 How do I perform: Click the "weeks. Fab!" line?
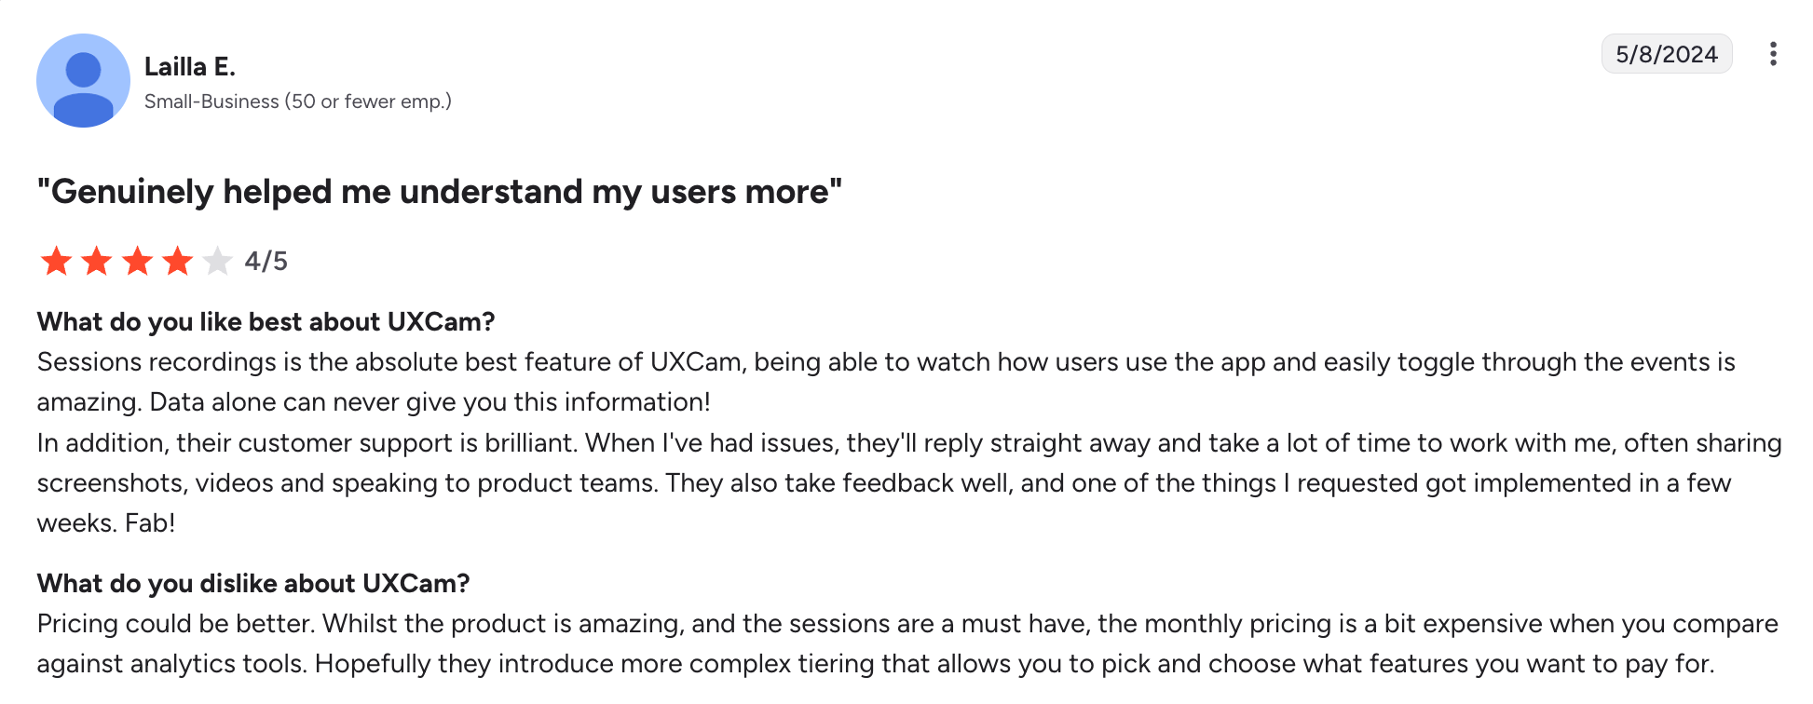[106, 523]
